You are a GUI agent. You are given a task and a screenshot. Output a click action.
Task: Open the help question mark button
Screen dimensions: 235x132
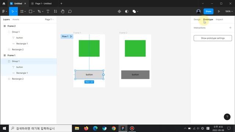(x=227, y=117)
